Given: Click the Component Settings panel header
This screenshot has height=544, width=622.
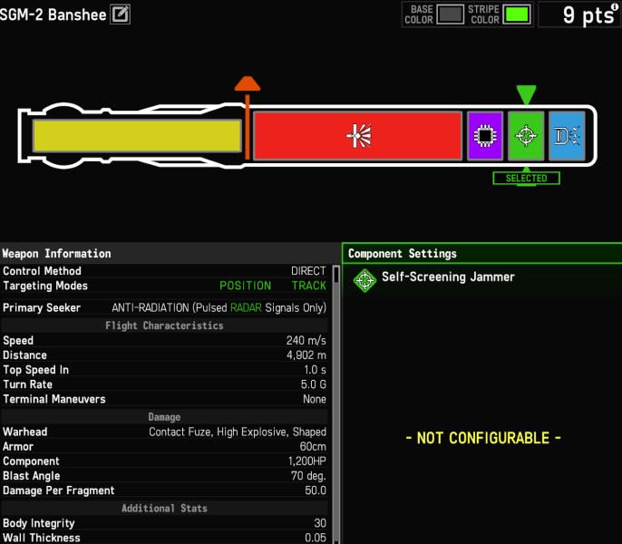Looking at the screenshot, I should 482,254.
